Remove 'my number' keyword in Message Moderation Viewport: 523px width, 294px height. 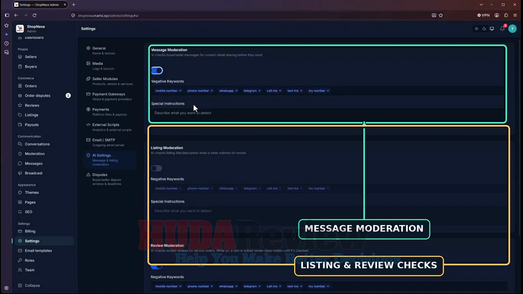tap(328, 91)
